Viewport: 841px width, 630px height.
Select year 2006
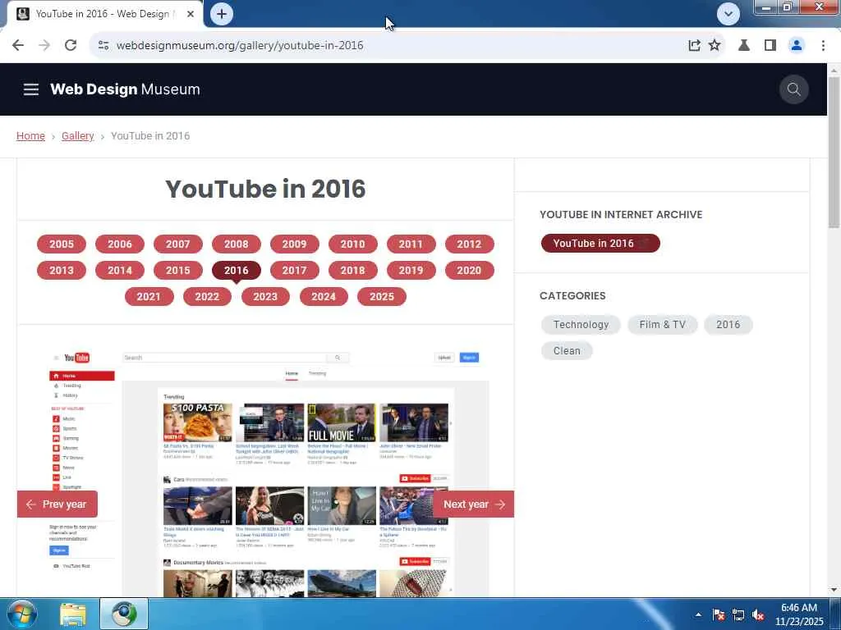[x=120, y=244]
